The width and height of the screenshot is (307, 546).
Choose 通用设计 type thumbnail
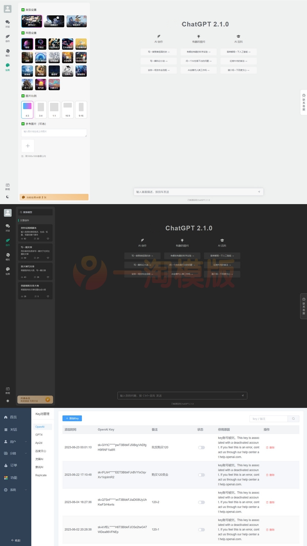click(x=32, y=21)
